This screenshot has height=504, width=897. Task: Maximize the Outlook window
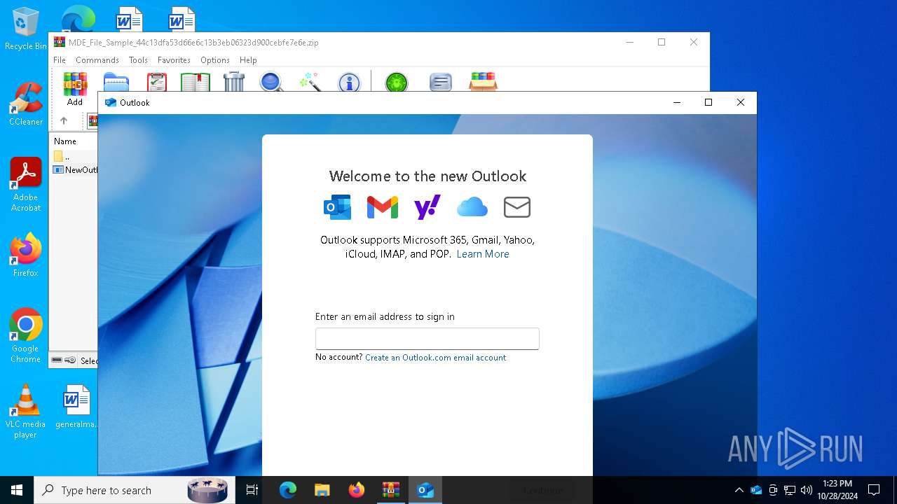coord(708,102)
